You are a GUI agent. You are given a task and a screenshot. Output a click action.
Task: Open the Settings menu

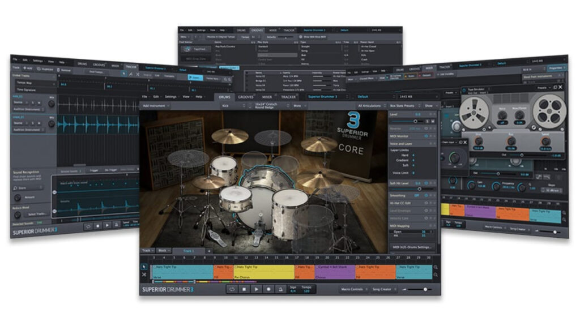[170, 97]
